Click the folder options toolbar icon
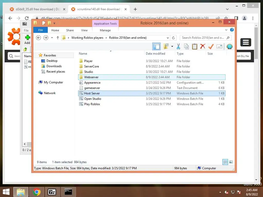This screenshot has height=197, width=263. click(166, 46)
